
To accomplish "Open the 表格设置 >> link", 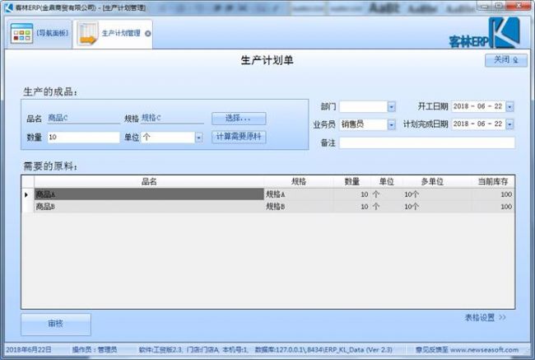I will click(485, 316).
